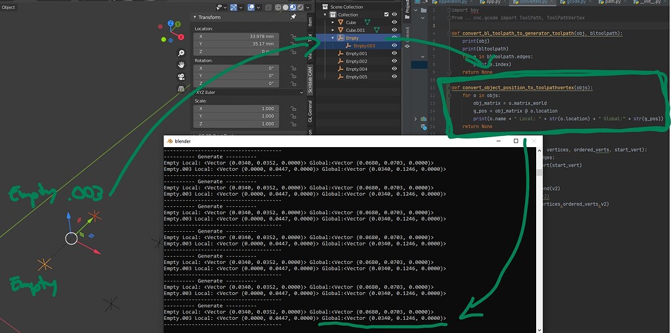Click the Location X field 33.978 mm
The width and height of the screenshot is (672, 333).
tap(236, 37)
